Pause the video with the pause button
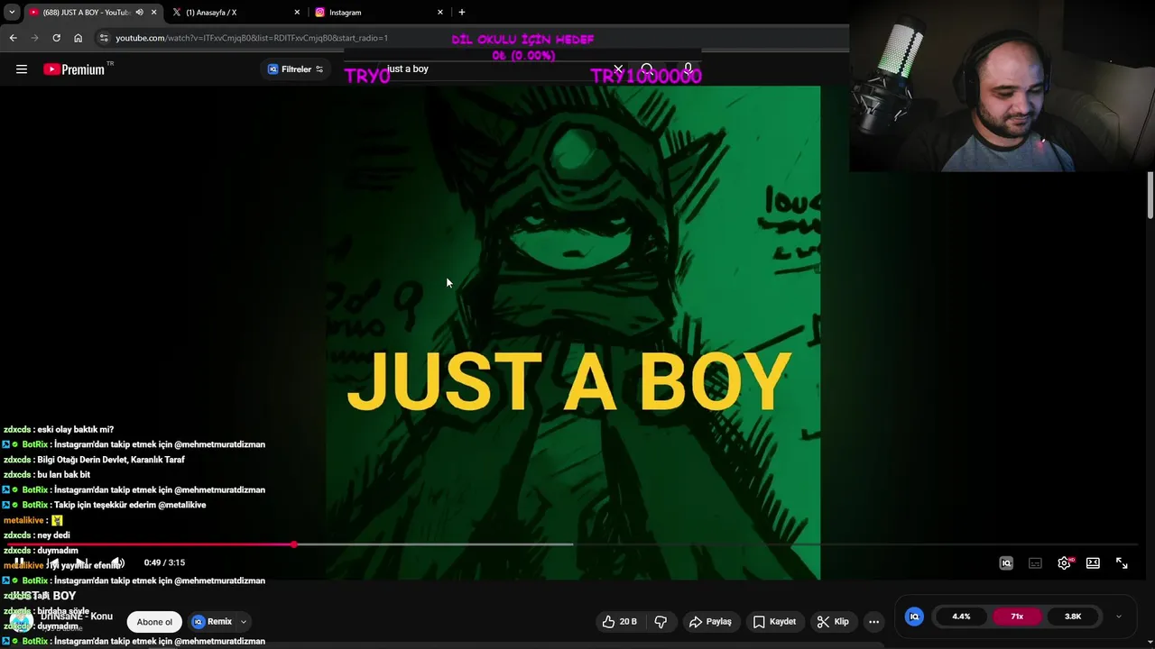The width and height of the screenshot is (1155, 649). pyautogui.click(x=19, y=563)
